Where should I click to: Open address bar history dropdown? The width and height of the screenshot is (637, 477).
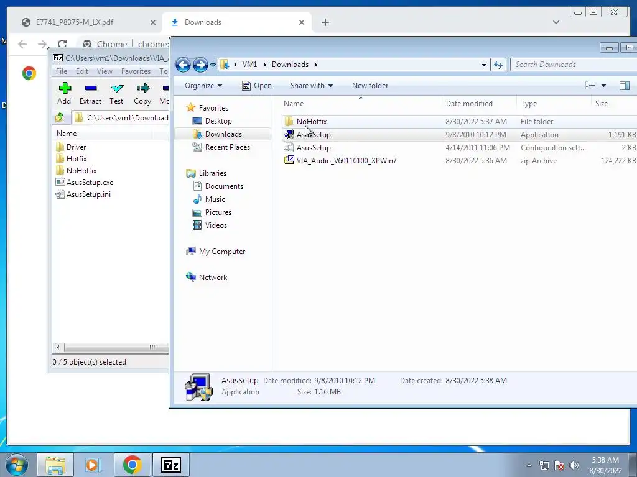pos(484,65)
